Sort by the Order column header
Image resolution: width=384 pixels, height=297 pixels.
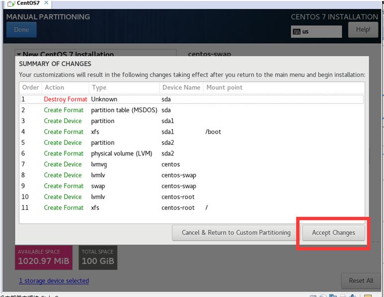pyautogui.click(x=31, y=87)
